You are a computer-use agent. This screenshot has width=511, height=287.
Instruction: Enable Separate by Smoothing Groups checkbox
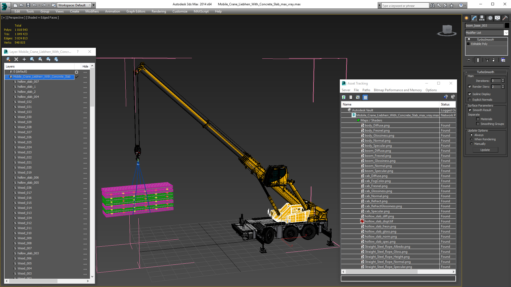pos(478,124)
